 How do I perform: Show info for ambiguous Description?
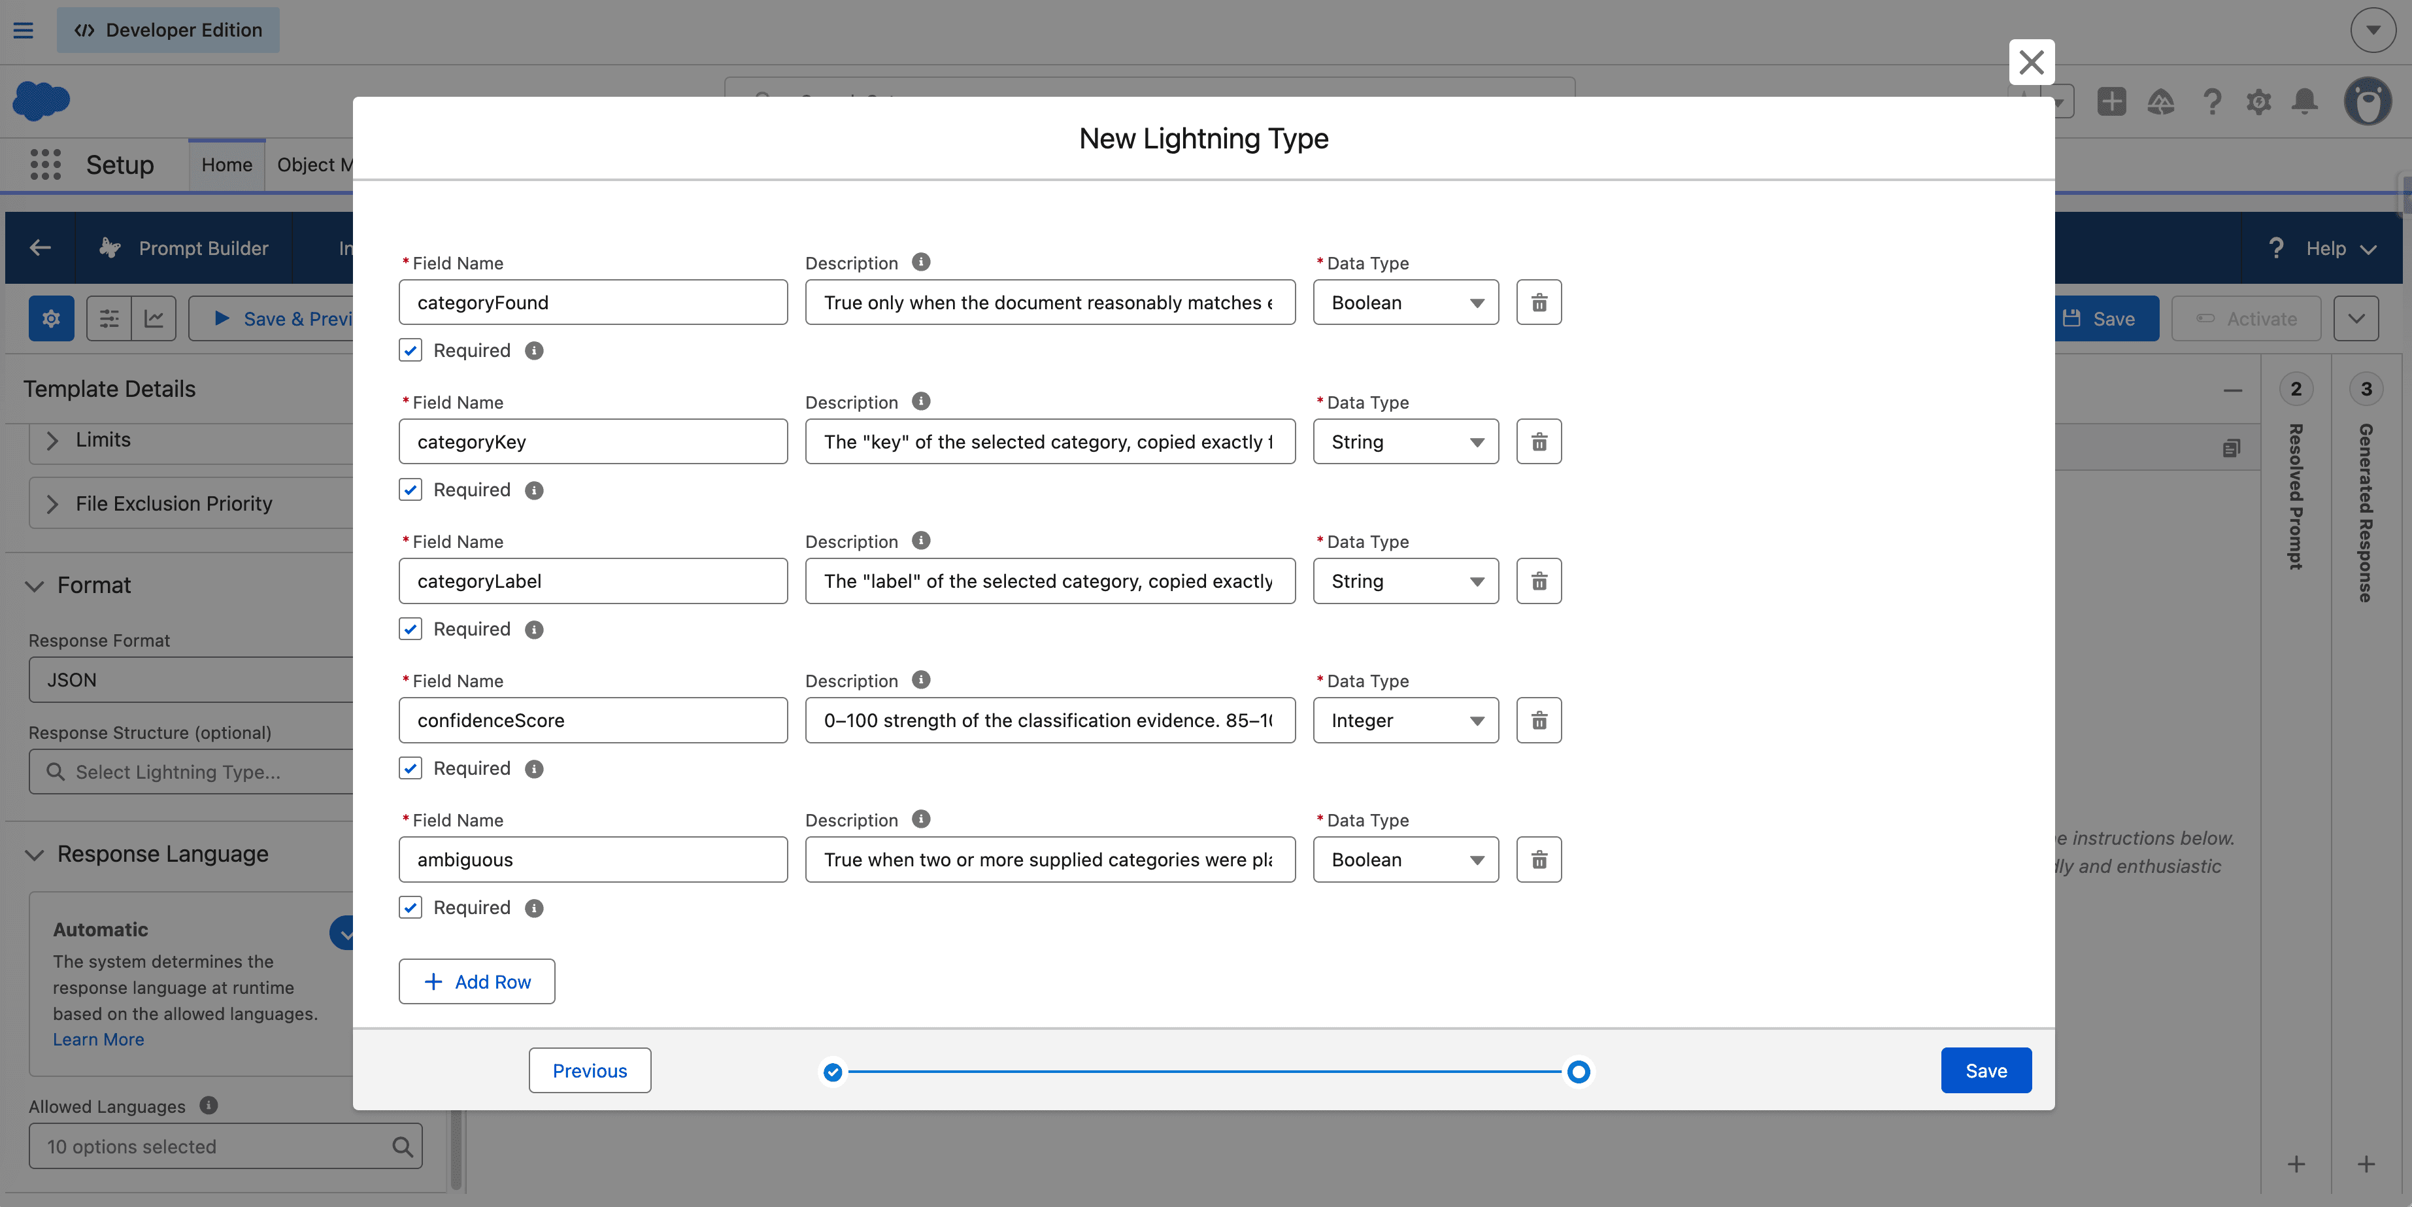click(x=922, y=819)
